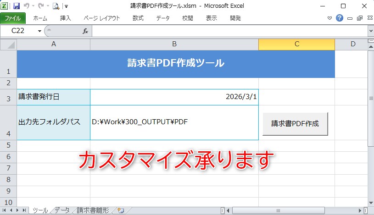Screen dimensions: 374x215
Task: Click the vertical scrollbar down arrow
Action: pyautogui.click(x=371, y=203)
